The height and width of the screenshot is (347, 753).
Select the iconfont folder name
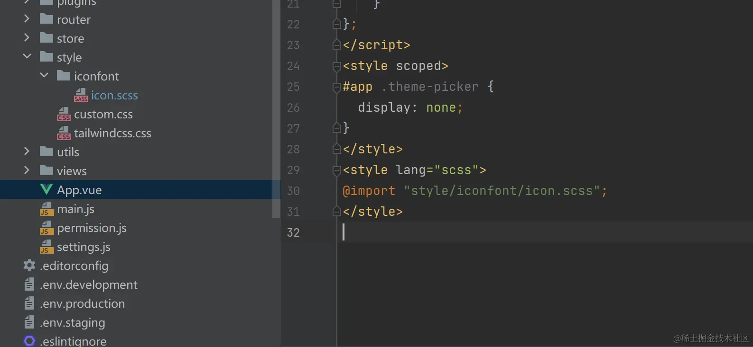point(96,76)
